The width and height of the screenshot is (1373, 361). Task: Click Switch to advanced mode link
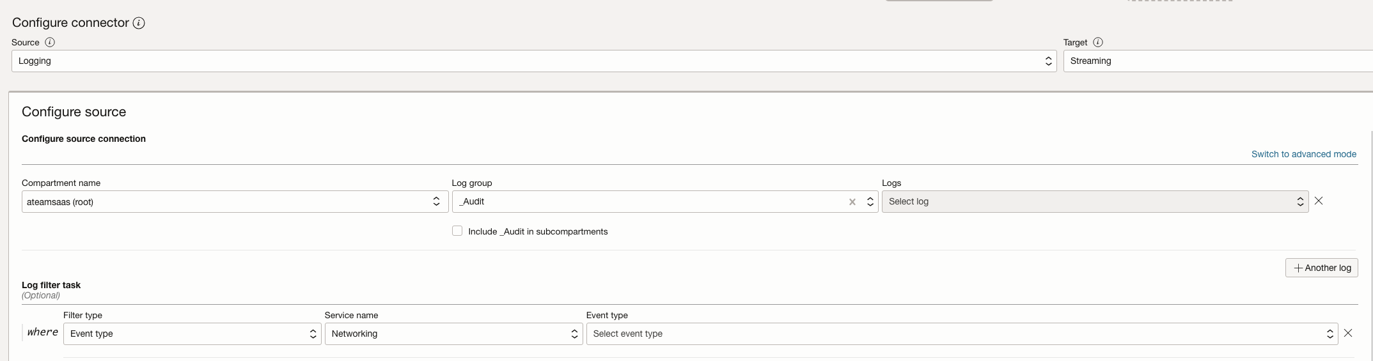coord(1303,154)
